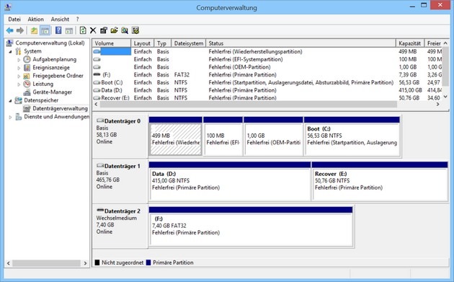Screen dimensions: 454x282
Task: Expand the Dienste und Anwendungen node arrow
Action: click(x=10, y=117)
